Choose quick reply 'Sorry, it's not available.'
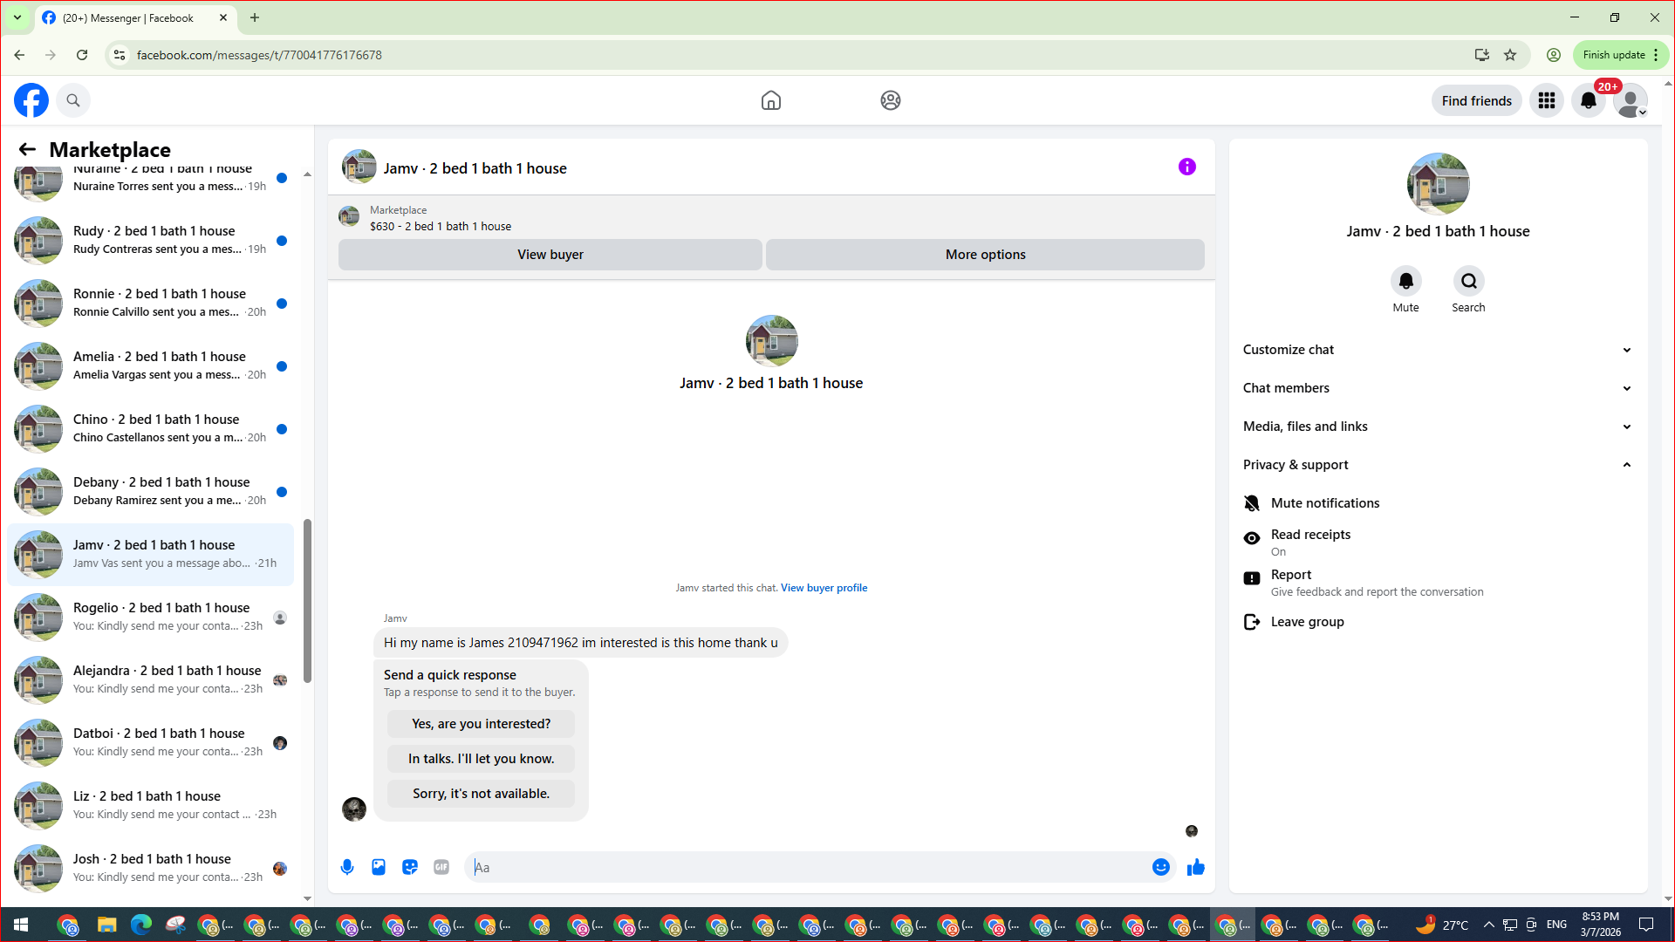This screenshot has width=1675, height=942. 482,794
